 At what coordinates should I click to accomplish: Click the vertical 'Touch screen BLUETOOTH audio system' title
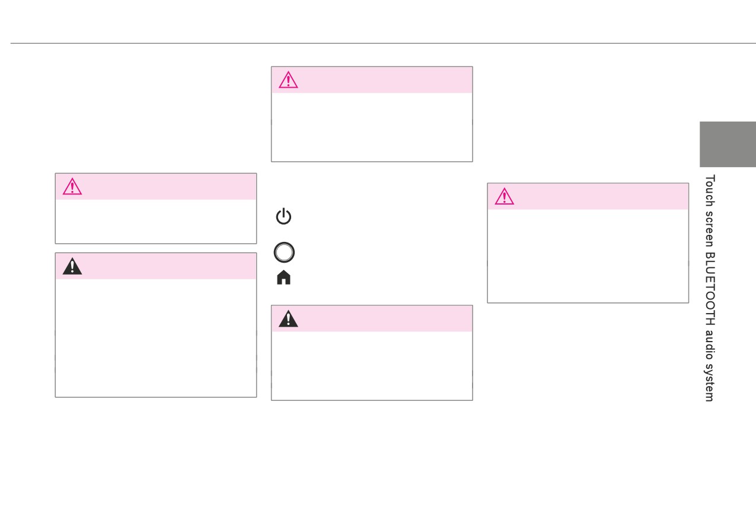coord(710,288)
